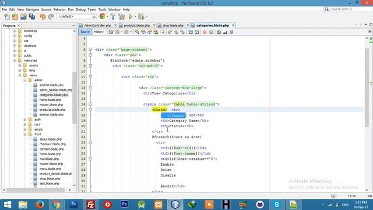Screen dimensions: 373x210
Task: Close the categories.blade.php tab
Action: 233,25
